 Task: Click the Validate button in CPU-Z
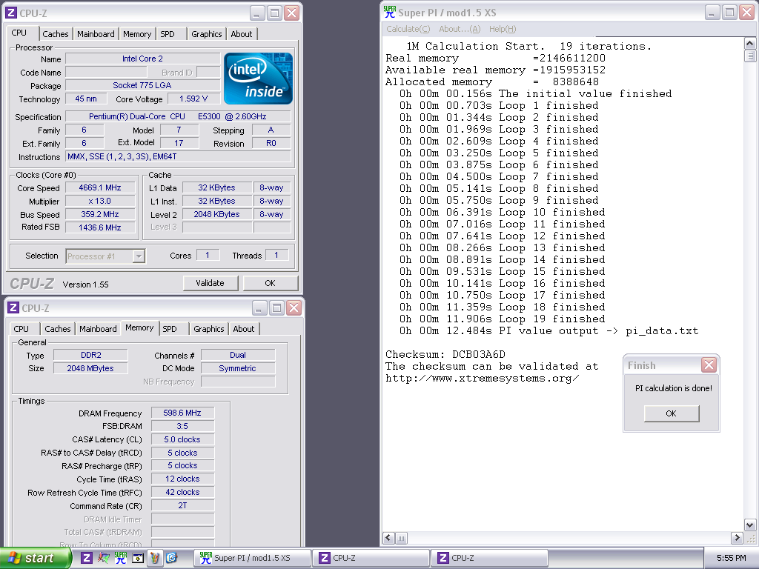point(210,283)
